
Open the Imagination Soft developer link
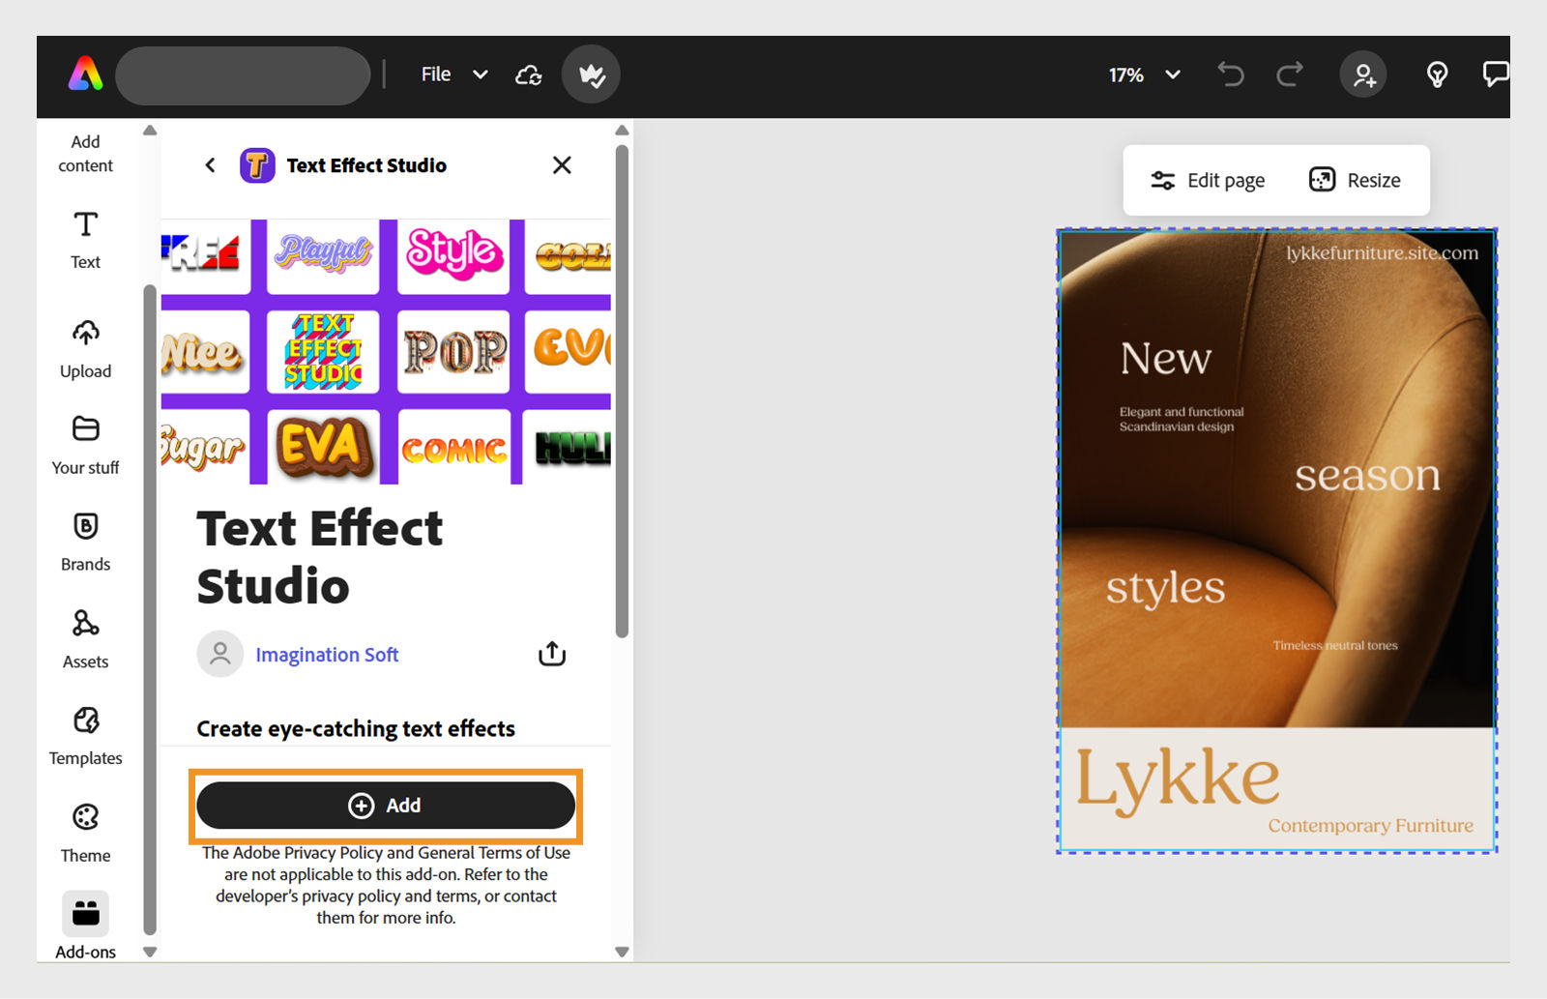(x=327, y=654)
